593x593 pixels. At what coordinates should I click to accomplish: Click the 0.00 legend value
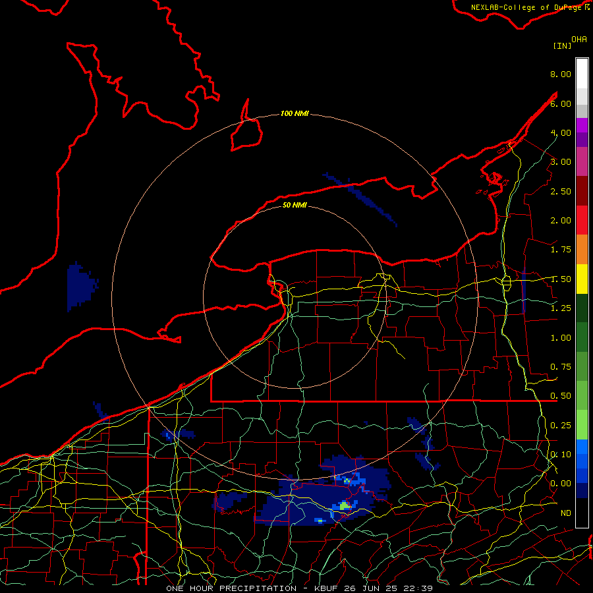tap(561, 484)
